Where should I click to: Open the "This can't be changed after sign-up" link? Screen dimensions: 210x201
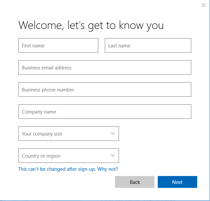(x=57, y=169)
